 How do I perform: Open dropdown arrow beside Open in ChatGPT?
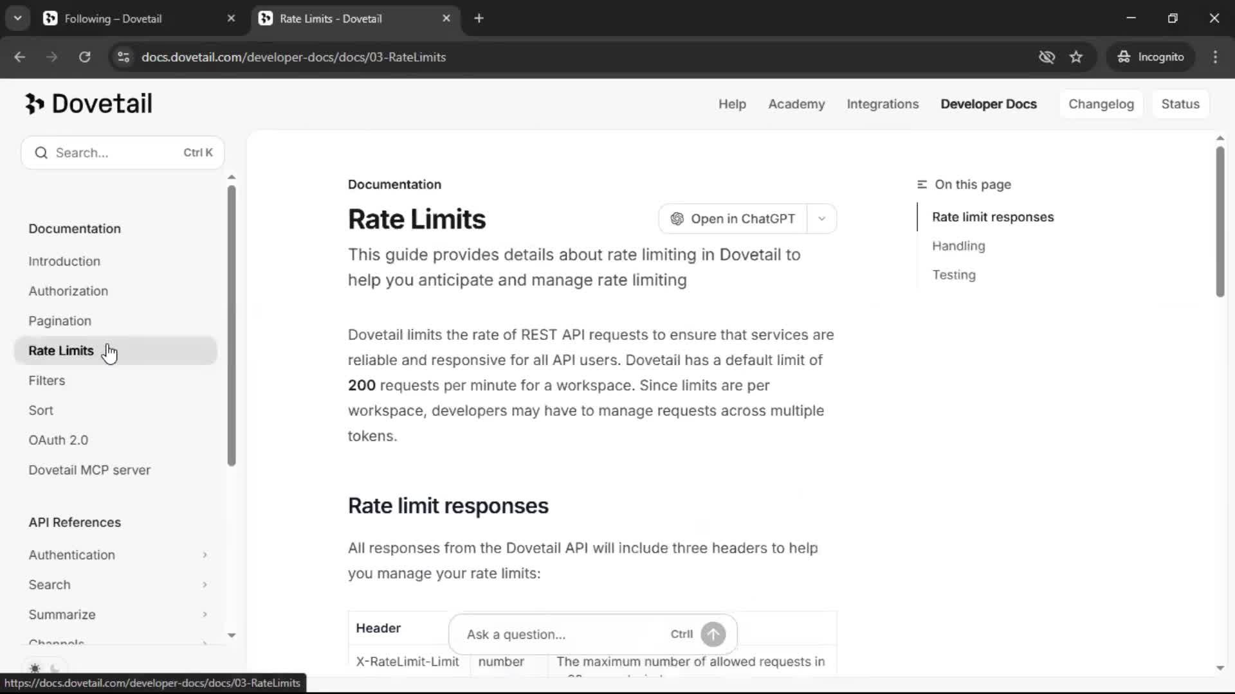[x=821, y=219]
